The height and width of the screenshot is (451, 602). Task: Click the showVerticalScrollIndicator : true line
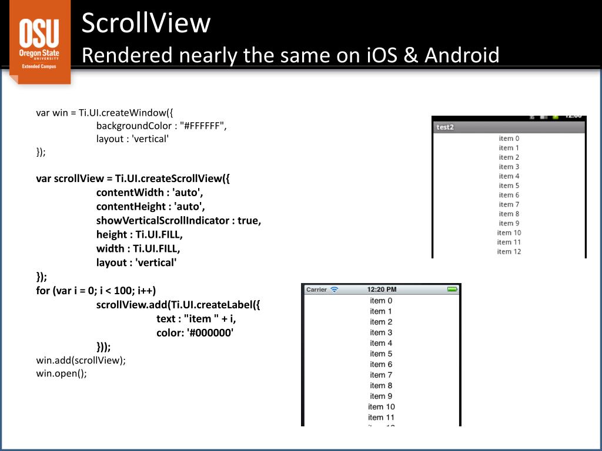tap(179, 221)
